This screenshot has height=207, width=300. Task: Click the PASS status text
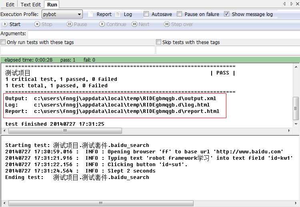pyautogui.click(x=223, y=73)
